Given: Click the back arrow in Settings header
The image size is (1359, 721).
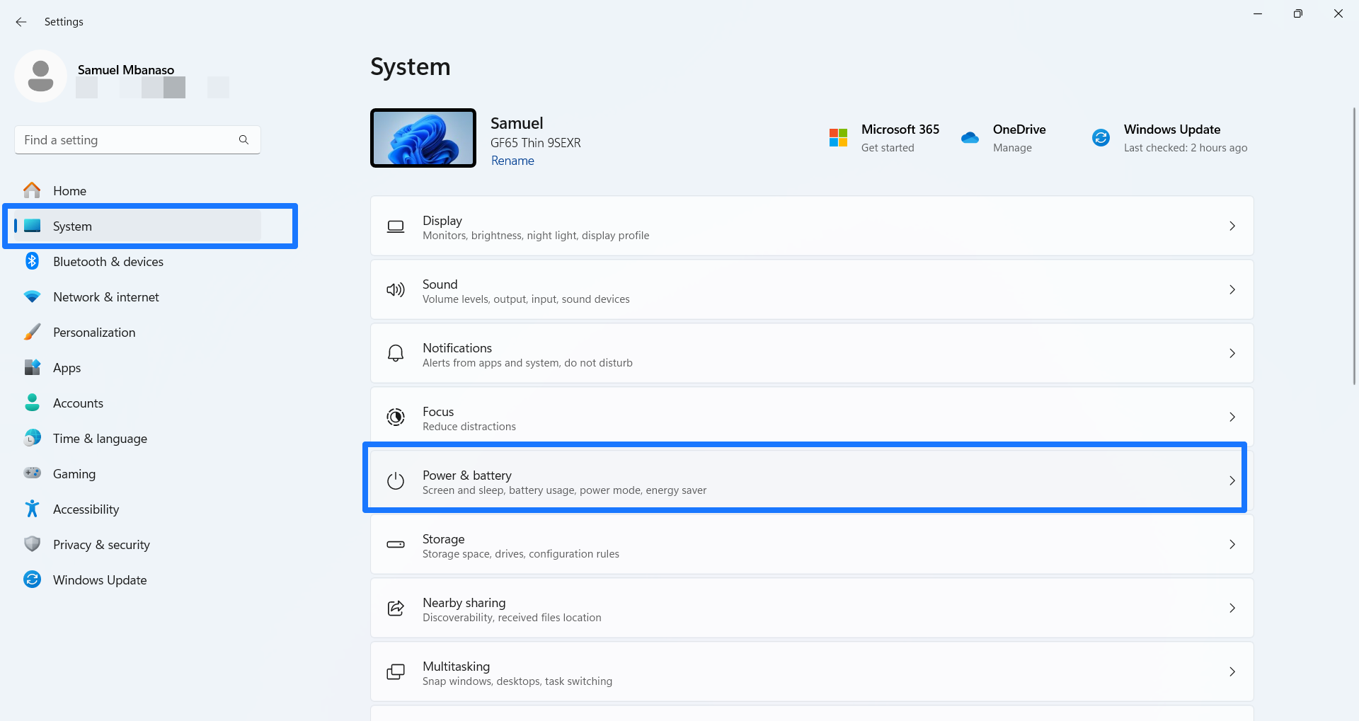Looking at the screenshot, I should click(21, 22).
